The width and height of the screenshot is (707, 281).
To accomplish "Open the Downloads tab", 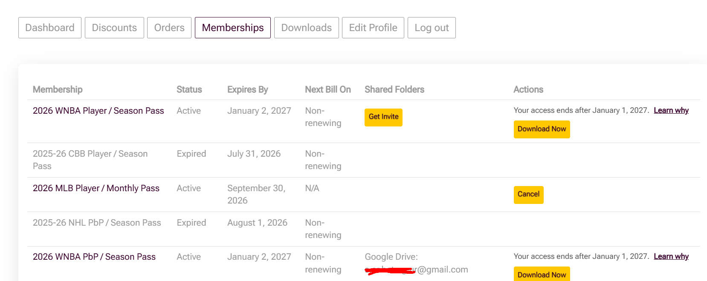I will pyautogui.click(x=306, y=28).
